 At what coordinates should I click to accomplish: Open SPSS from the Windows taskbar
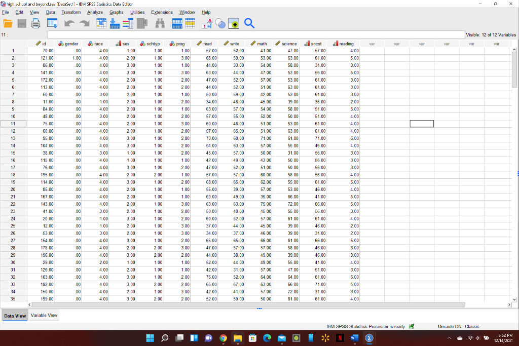tap(369, 338)
